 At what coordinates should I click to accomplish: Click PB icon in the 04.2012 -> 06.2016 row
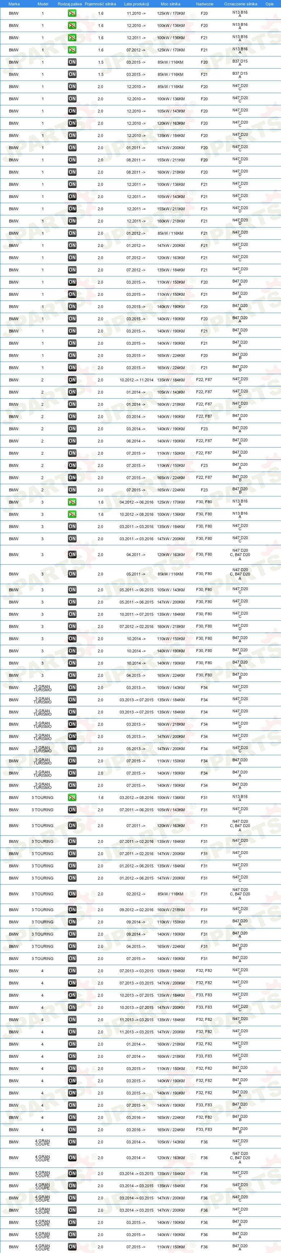(x=72, y=502)
